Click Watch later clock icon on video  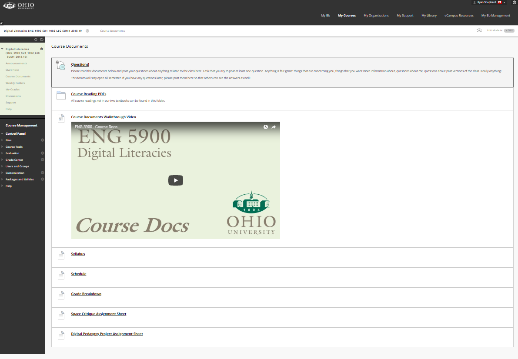266,127
